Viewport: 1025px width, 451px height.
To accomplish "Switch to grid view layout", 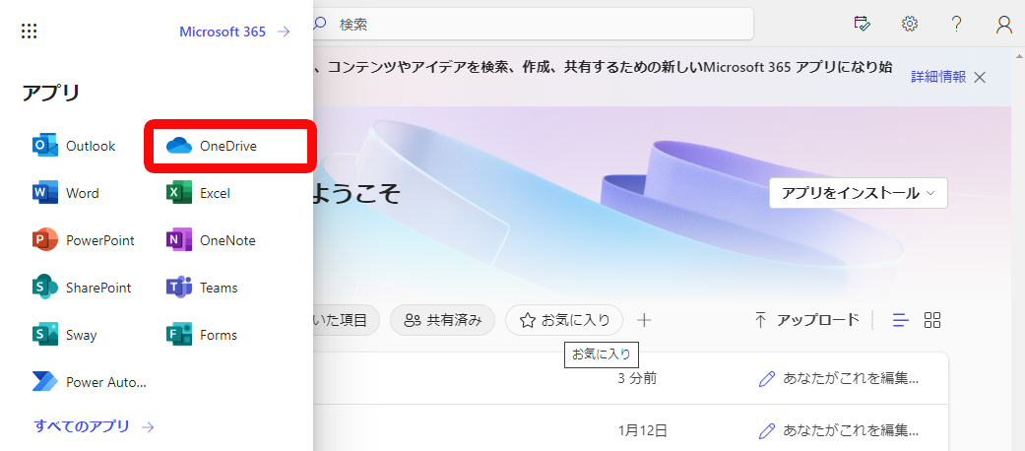I will coord(932,320).
